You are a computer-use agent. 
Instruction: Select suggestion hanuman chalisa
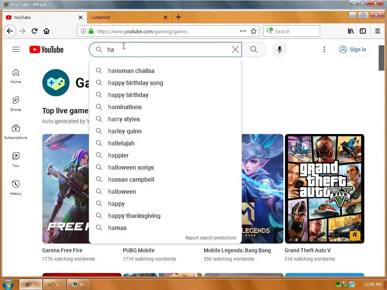(165, 71)
